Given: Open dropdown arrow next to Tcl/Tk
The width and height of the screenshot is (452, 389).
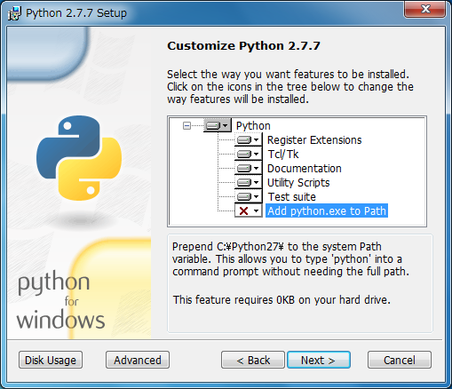Looking at the screenshot, I should point(257,155).
